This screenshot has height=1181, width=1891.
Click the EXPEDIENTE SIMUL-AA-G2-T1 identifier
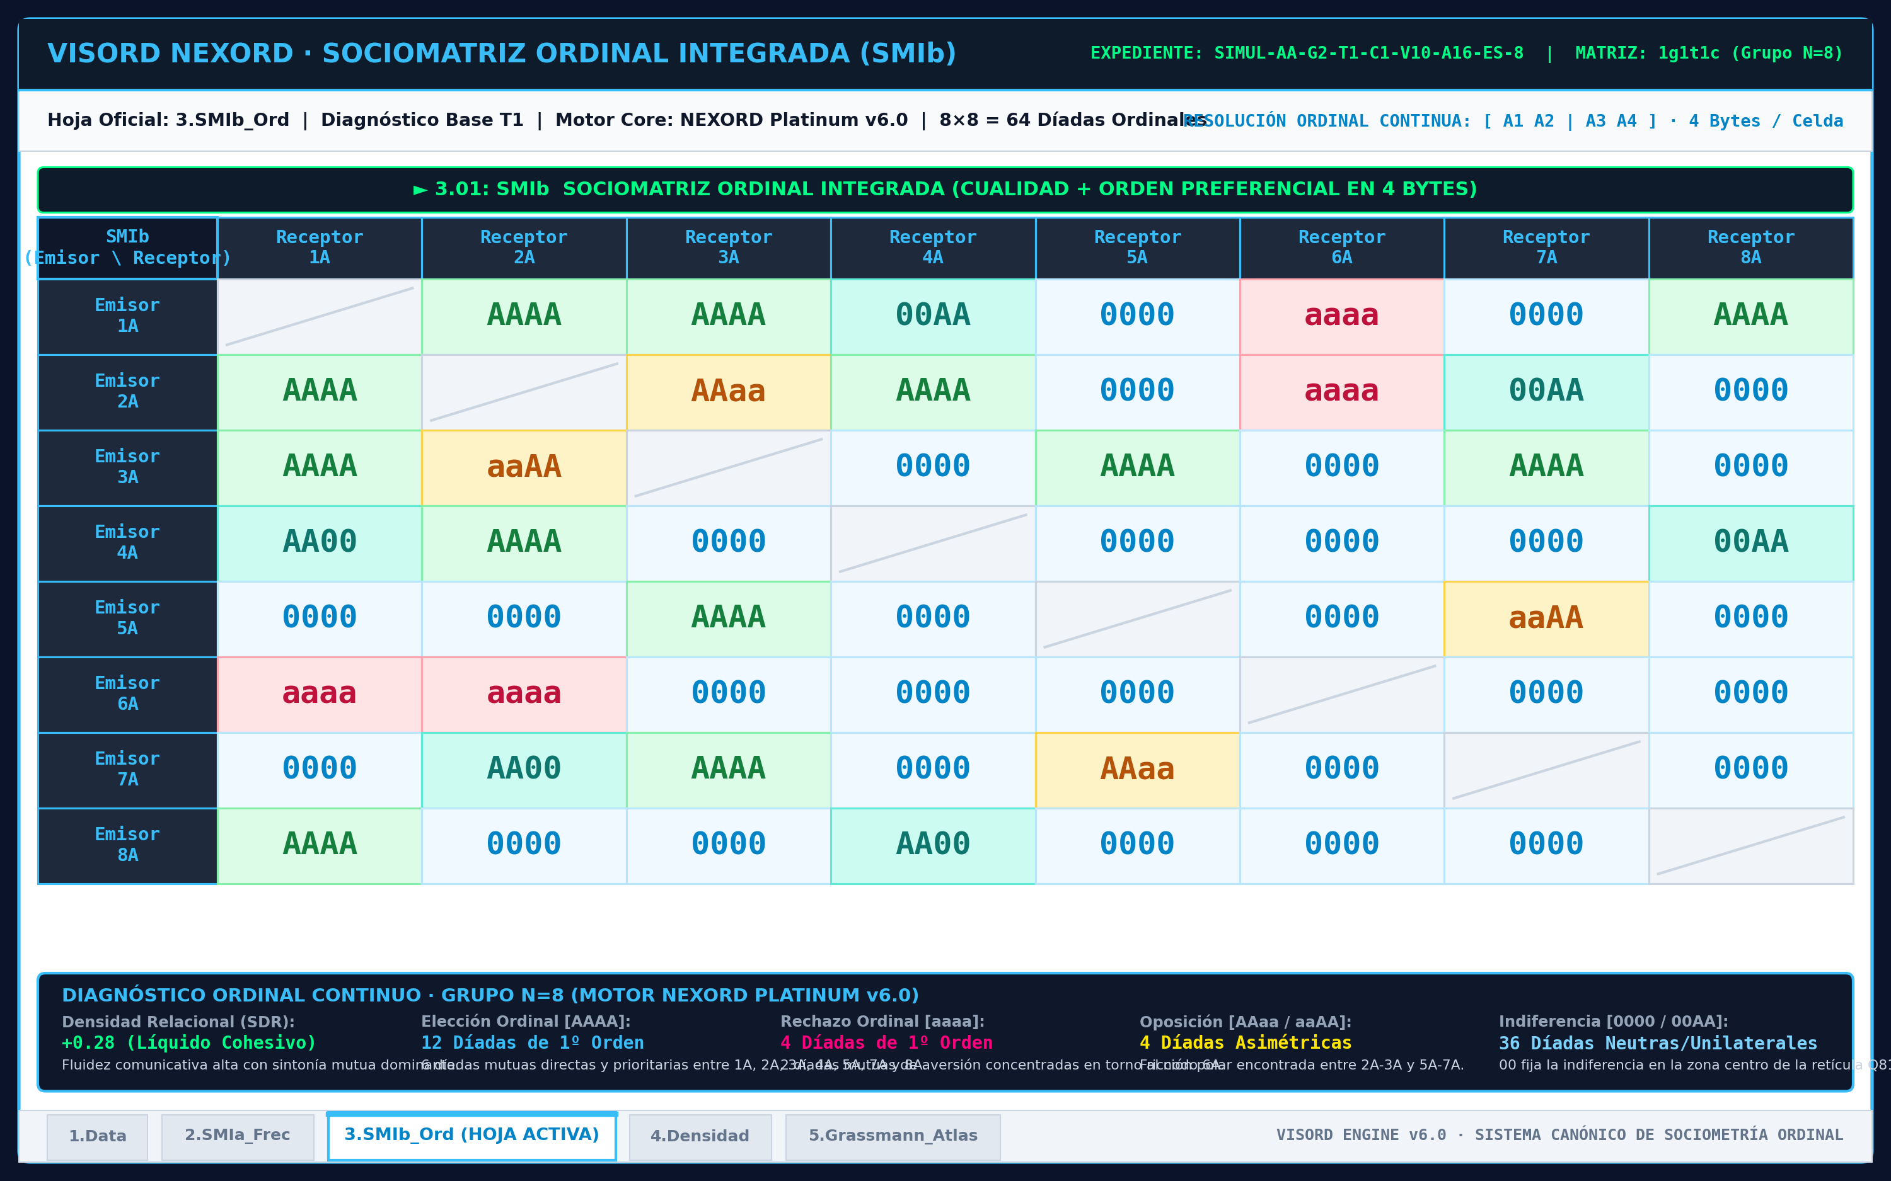point(1307,53)
